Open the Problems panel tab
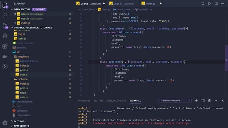The image size is (228, 128). pos(84,101)
